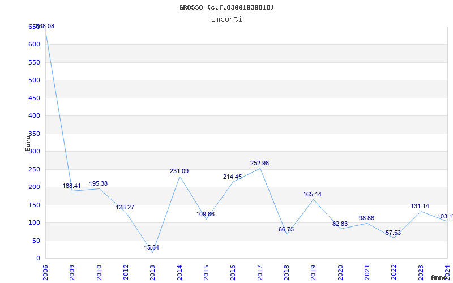The width and height of the screenshot is (453, 283).
Task: Select the 214.45 data label
Action: click(232, 177)
